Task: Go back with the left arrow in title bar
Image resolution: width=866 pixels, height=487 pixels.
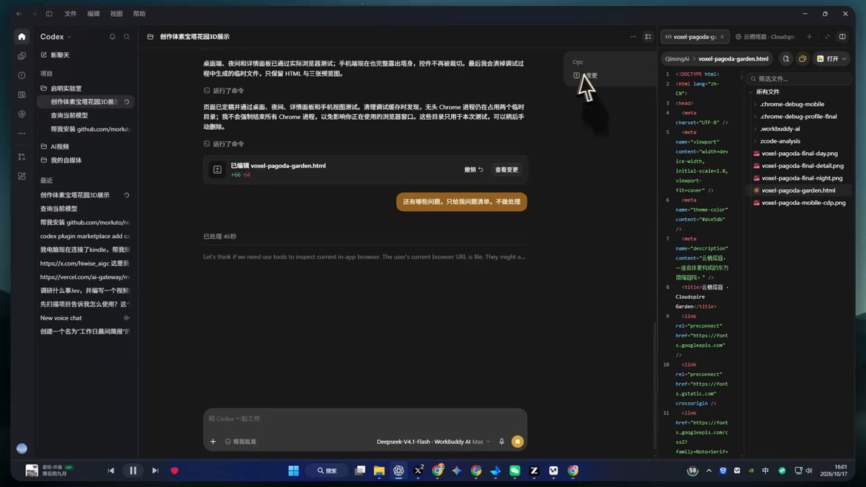Action: tap(19, 14)
